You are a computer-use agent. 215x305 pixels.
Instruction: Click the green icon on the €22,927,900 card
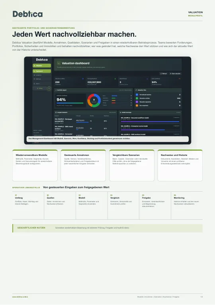pos(115,79)
